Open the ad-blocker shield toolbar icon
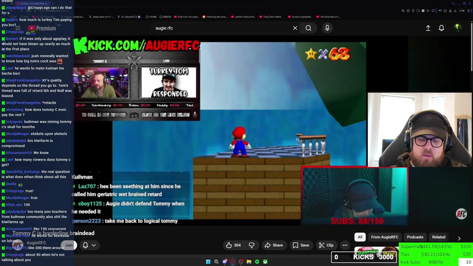 pos(423,11)
